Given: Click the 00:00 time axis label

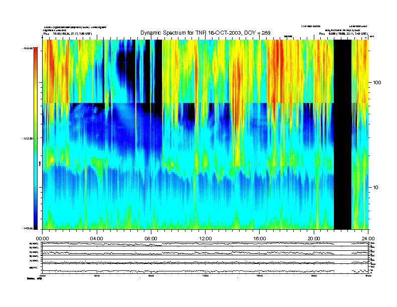Looking at the screenshot, I should point(42,239).
